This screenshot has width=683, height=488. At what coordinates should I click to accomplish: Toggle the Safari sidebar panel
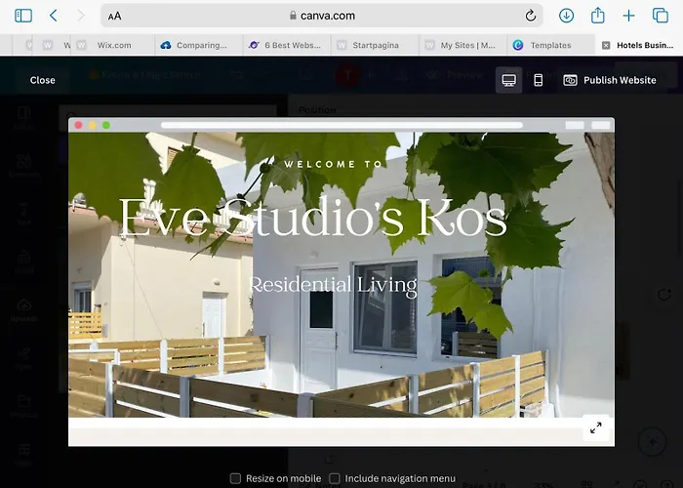[x=23, y=16]
